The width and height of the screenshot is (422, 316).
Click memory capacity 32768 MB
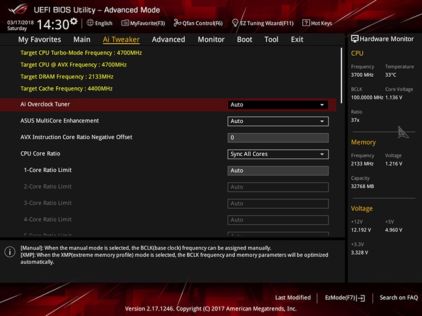pyautogui.click(x=362, y=187)
